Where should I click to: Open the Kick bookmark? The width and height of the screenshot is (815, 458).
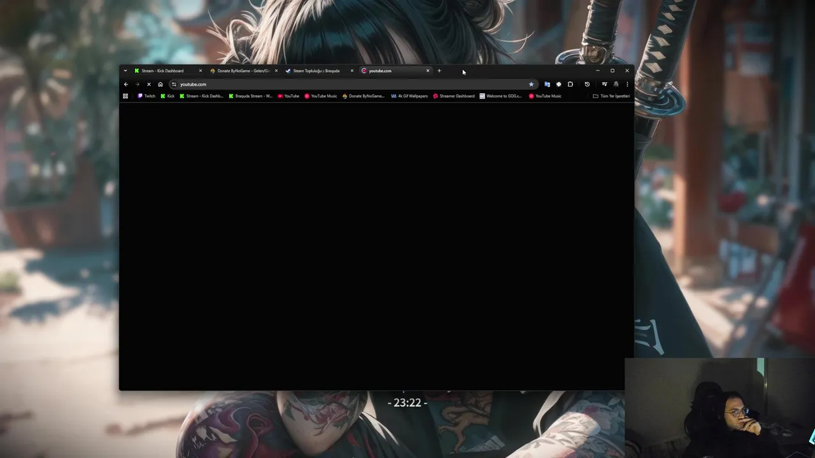point(167,96)
